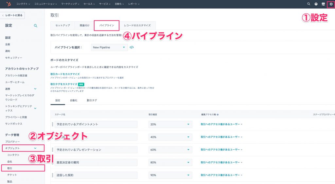This screenshot has width=335, height=184.
Task: Expand トラッキングとアナリティクス sidebar section
Action: point(35,108)
